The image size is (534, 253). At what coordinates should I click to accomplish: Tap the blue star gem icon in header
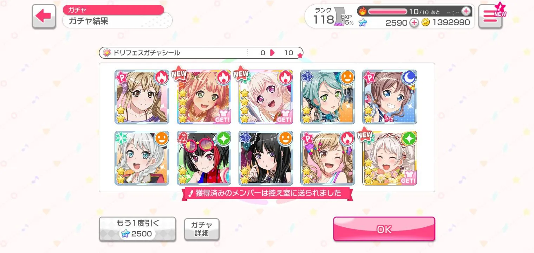coord(363,23)
